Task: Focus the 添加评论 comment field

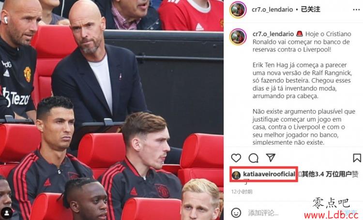Action: (x=263, y=213)
